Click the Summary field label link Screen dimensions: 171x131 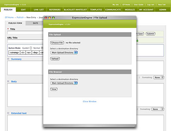point(16,59)
